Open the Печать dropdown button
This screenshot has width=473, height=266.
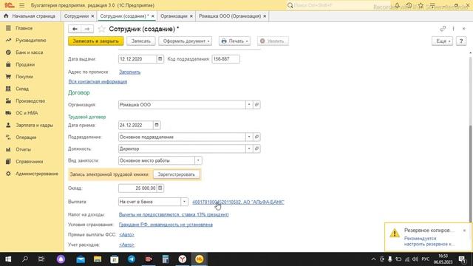[x=234, y=41]
